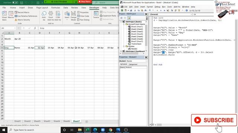Click the Find binoculars icon in VBA toolbar
Screen dimensions: 238x133
tap(145, 10)
